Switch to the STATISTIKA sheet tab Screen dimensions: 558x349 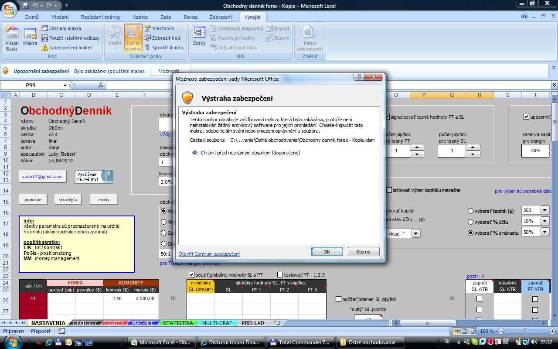coord(177,323)
